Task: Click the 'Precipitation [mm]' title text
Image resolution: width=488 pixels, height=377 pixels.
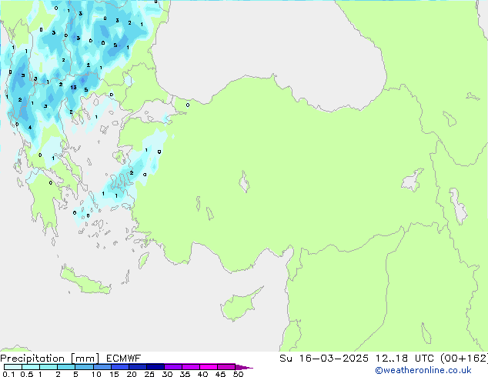Action: coord(50,359)
